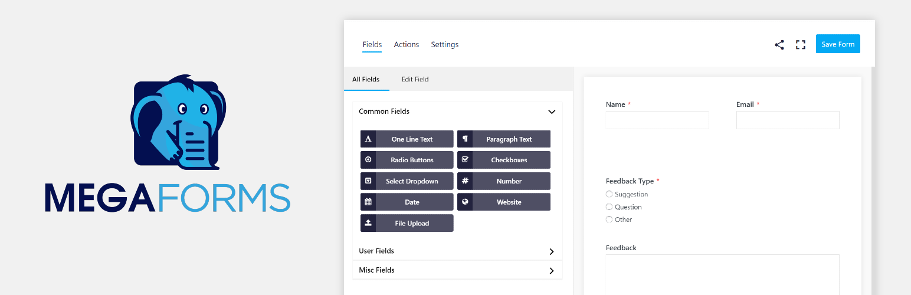The height and width of the screenshot is (295, 911).
Task: Click the Mega Forms elephant logo
Action: [x=178, y=122]
